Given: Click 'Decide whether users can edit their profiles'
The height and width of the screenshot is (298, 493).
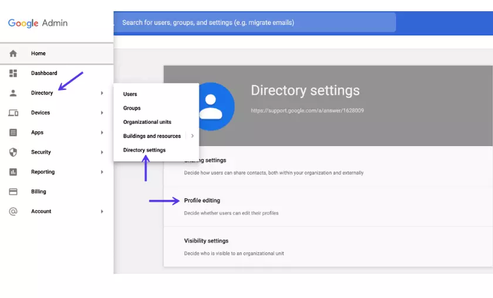Looking at the screenshot, I should (231, 213).
